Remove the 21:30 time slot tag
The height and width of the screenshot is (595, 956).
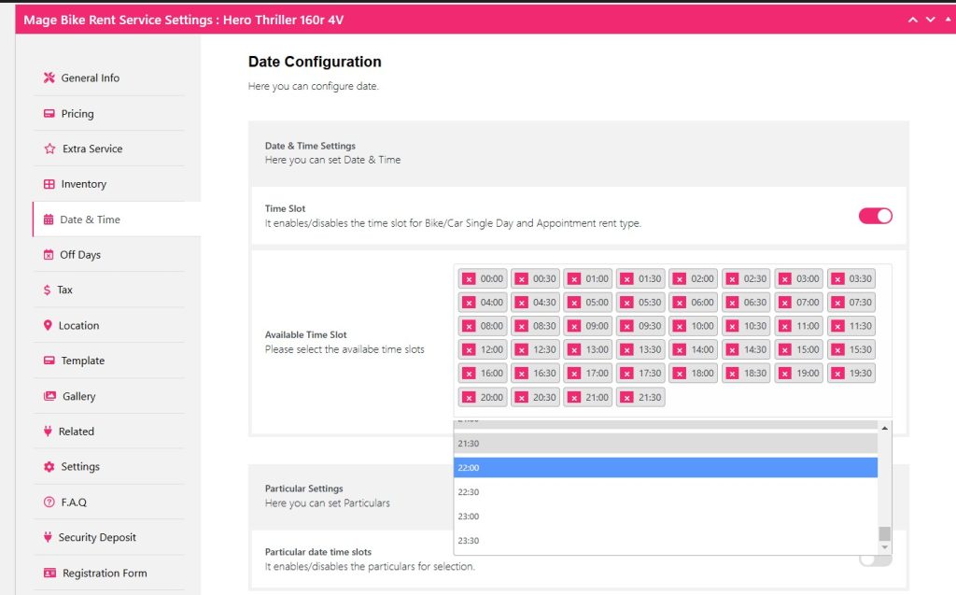click(x=627, y=397)
